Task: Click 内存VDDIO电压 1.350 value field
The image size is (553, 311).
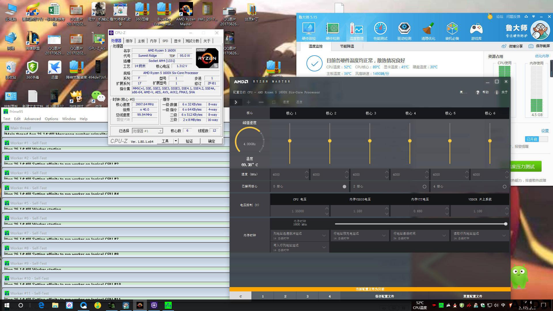Action: pos(357,211)
